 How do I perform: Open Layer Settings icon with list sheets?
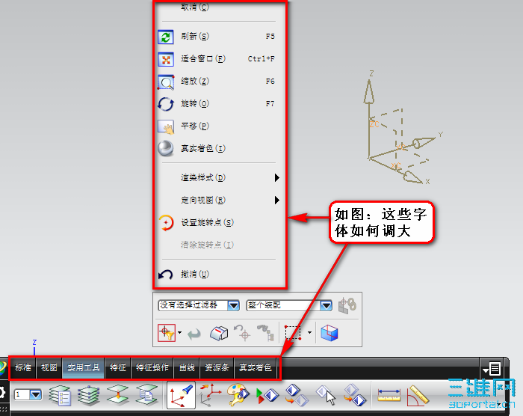tap(60, 396)
